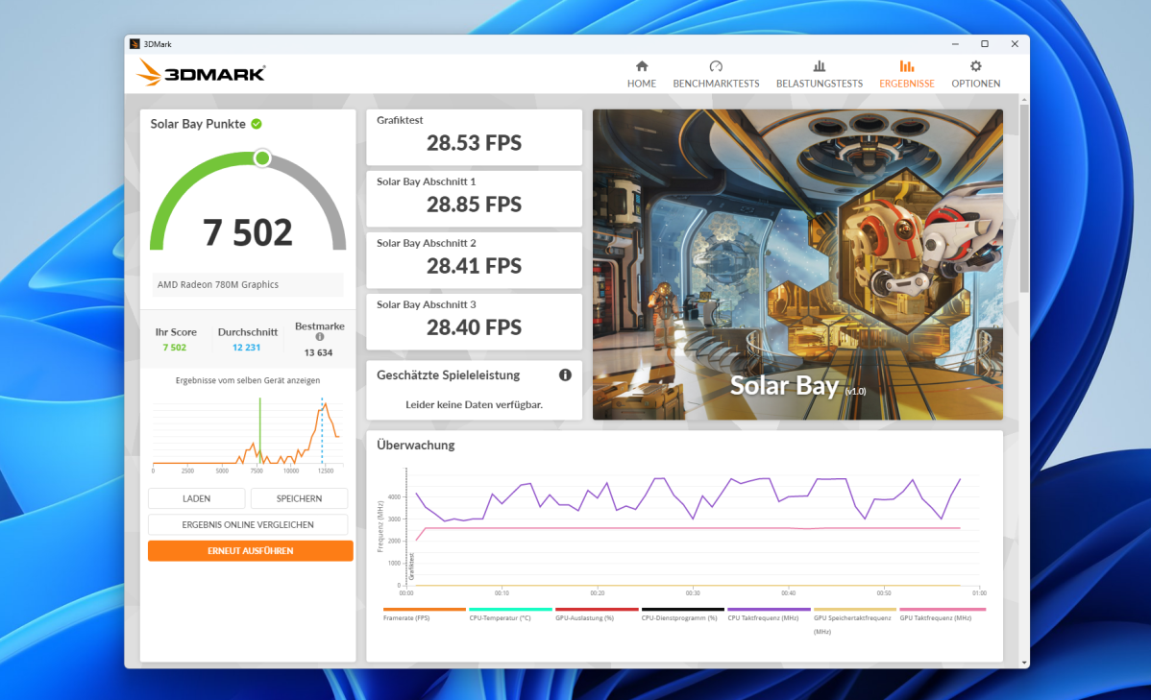The image size is (1151, 700).
Task: Select the Benchmarktests gauge icon
Action: (716, 66)
